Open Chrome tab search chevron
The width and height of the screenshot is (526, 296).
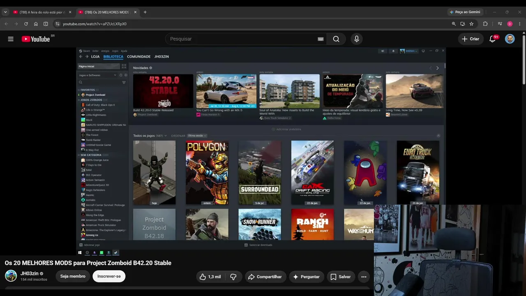pos(5,12)
